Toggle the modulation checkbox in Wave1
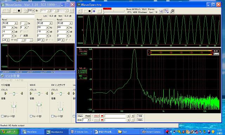The width and height of the screenshot is (225, 135). (21, 36)
